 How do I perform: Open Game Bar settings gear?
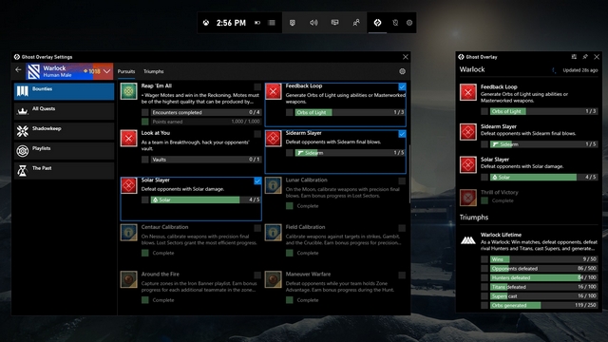[x=409, y=23]
